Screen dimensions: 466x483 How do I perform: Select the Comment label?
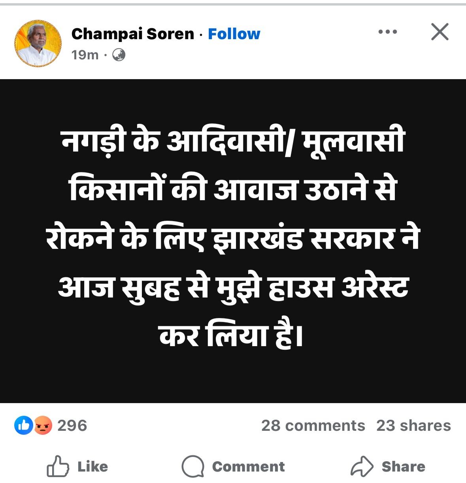248,467
